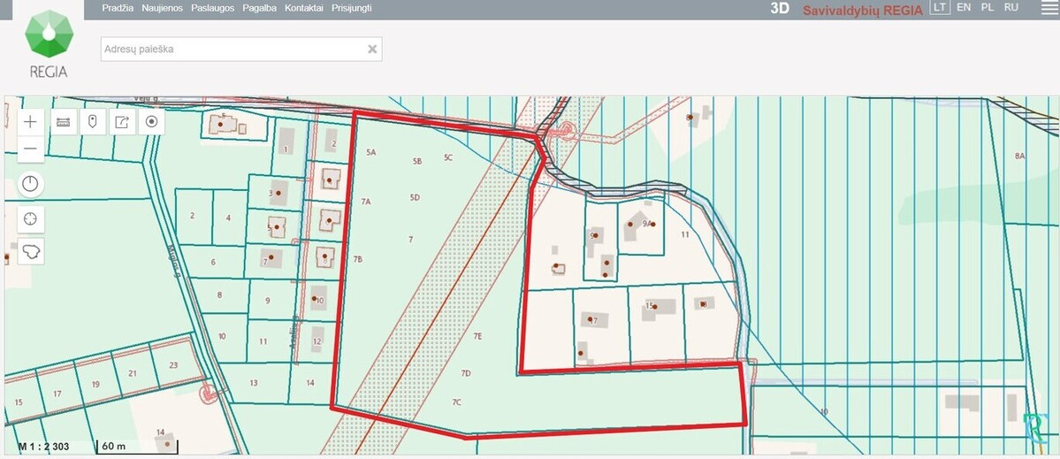The image size is (1060, 459).
Task: Switch to 3D map view
Action: pyautogui.click(x=780, y=9)
